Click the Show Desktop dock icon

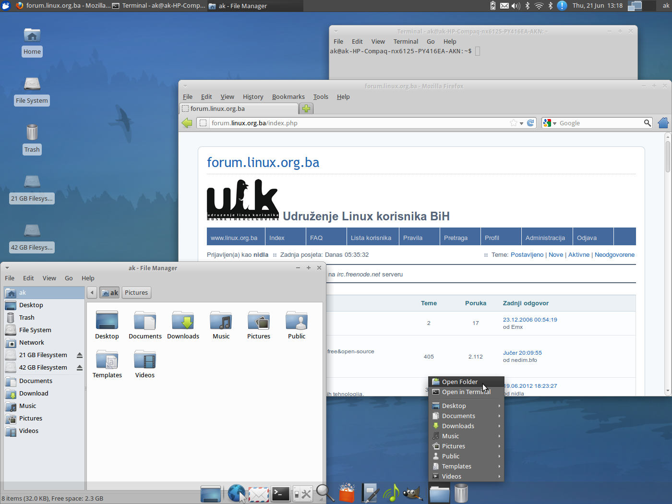click(x=211, y=493)
